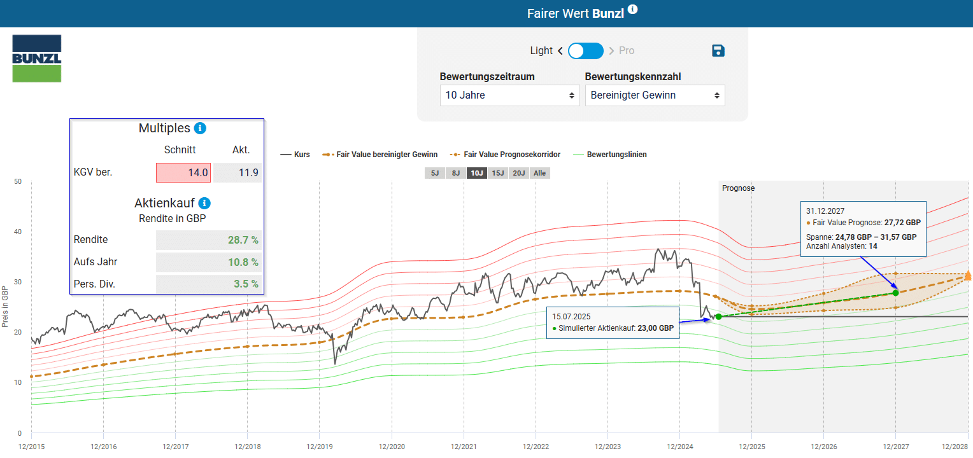Hide Fair Value Prognosekorridor legend series
The width and height of the screenshot is (973, 458).
(x=505, y=155)
